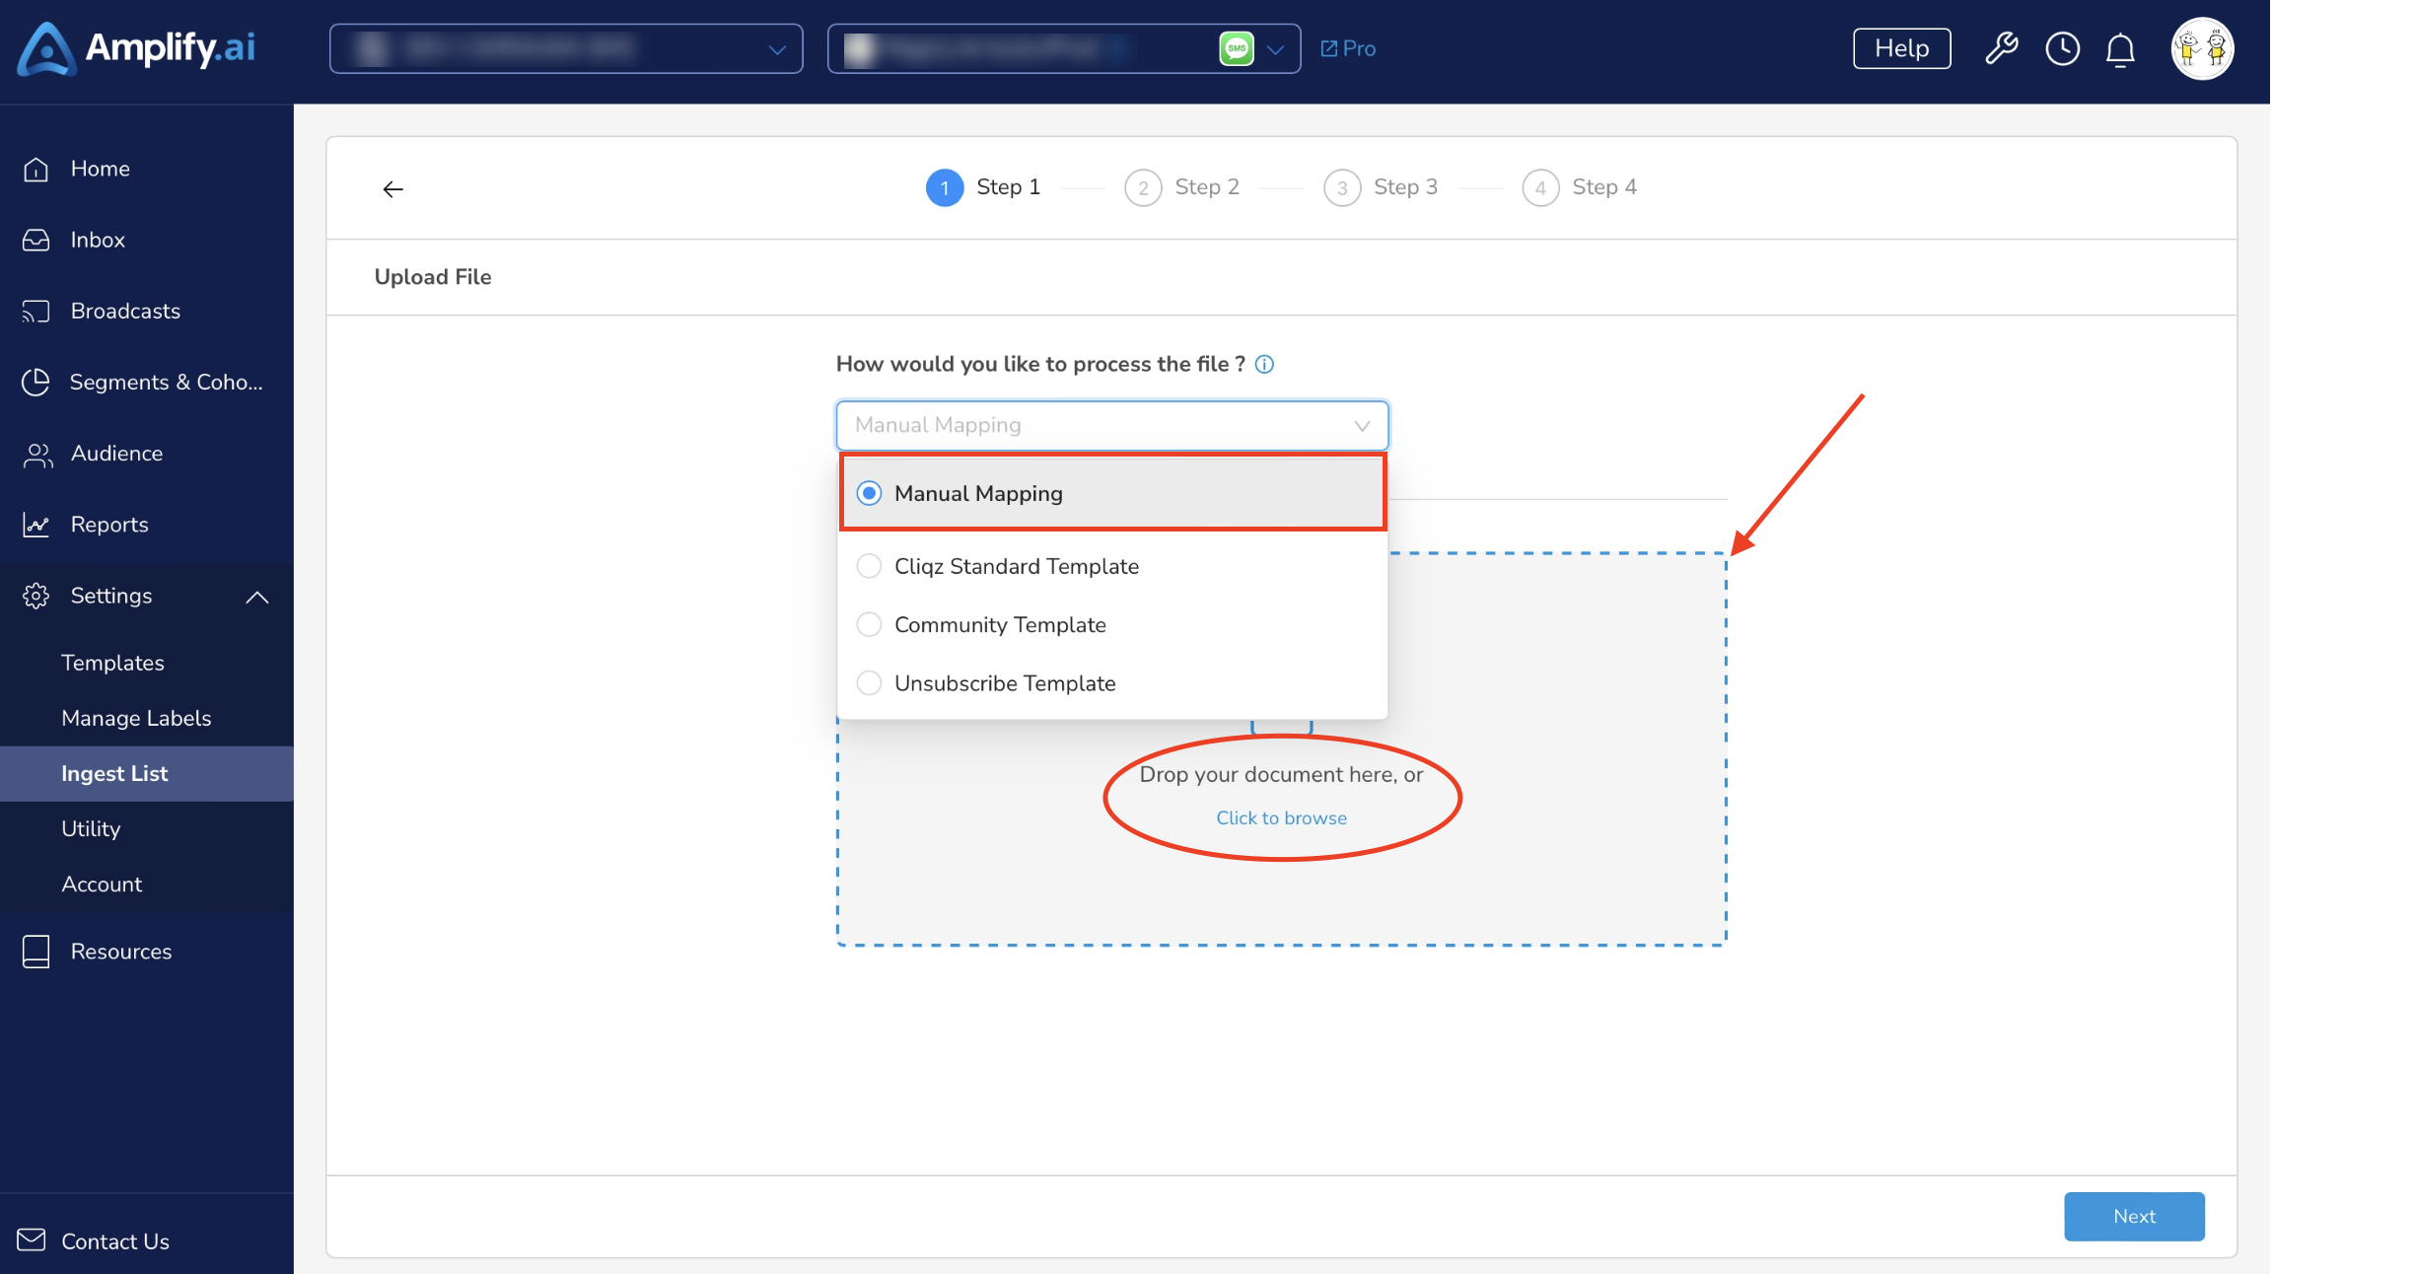This screenshot has width=2416, height=1274.
Task: Click the Amplify.ai logo
Action: pos(136,48)
